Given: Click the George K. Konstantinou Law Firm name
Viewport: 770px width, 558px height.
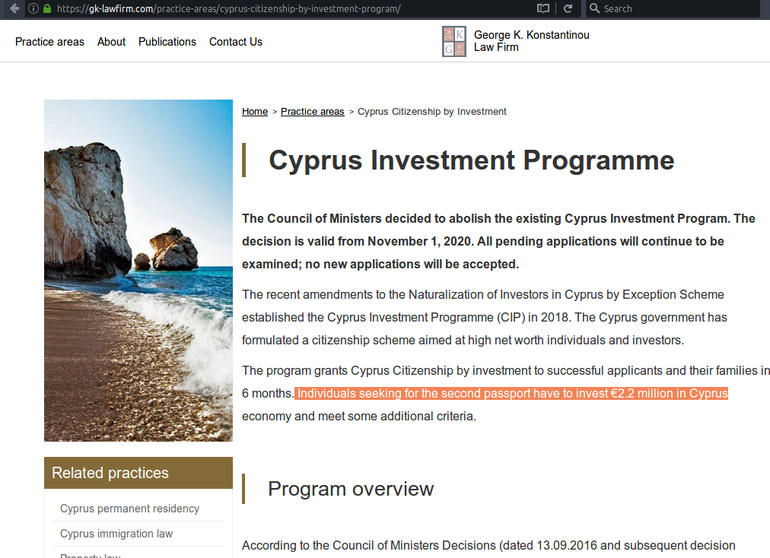Looking at the screenshot, I should pos(531,41).
